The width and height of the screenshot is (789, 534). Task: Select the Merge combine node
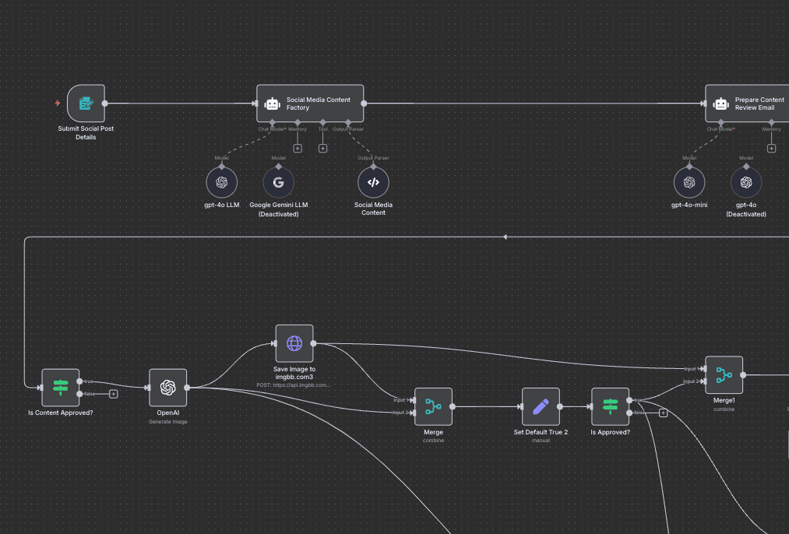tap(433, 406)
